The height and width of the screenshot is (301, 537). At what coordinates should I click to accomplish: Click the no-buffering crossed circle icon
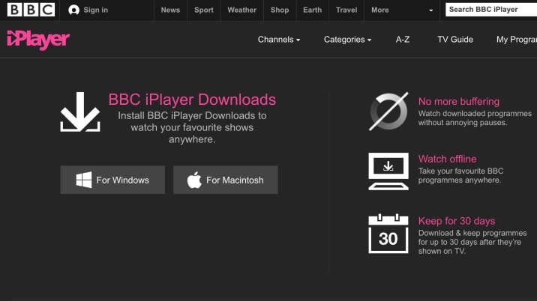[388, 112]
